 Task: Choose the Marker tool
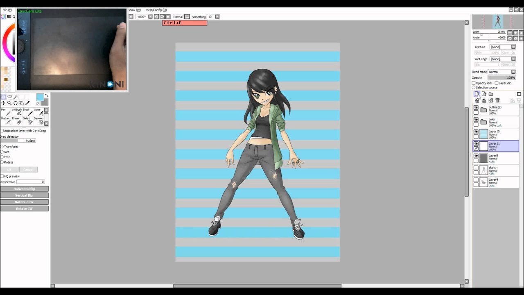click(x=6, y=120)
